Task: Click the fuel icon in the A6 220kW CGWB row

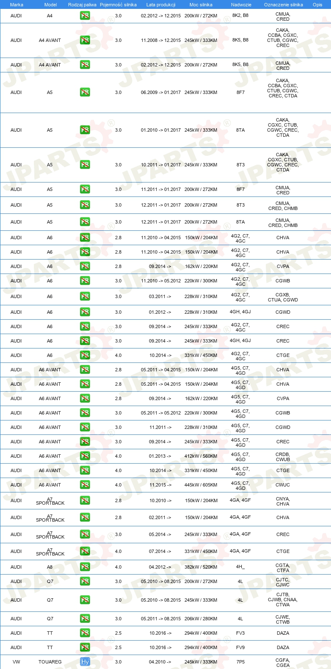Action: (x=85, y=281)
